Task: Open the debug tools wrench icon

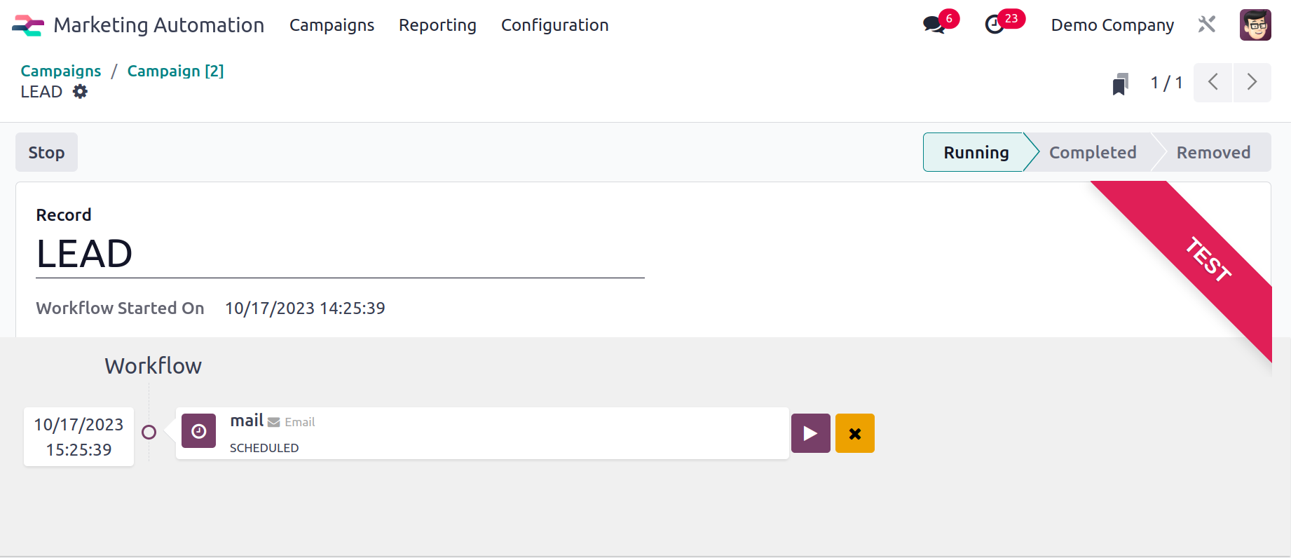Action: click(x=1206, y=25)
